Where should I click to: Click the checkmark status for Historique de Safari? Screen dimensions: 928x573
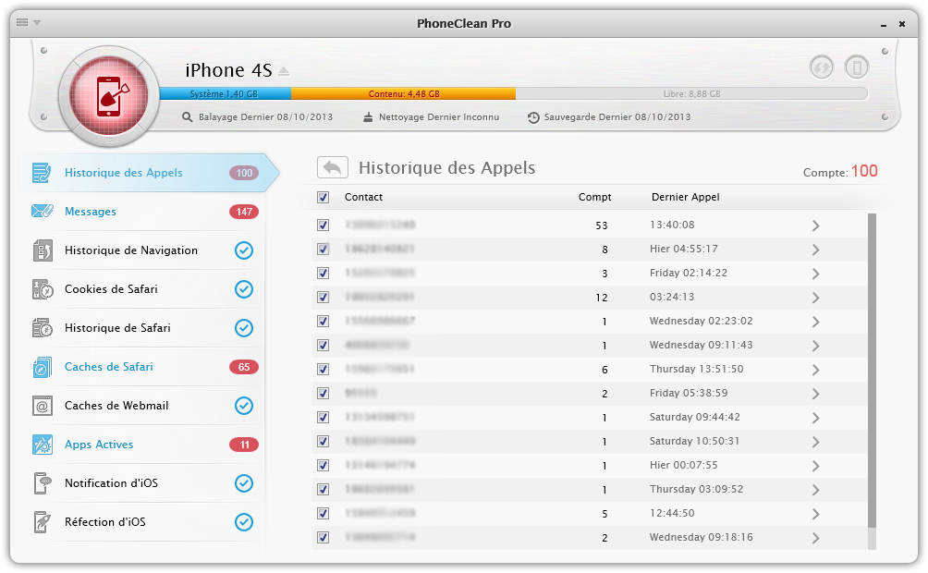point(244,328)
